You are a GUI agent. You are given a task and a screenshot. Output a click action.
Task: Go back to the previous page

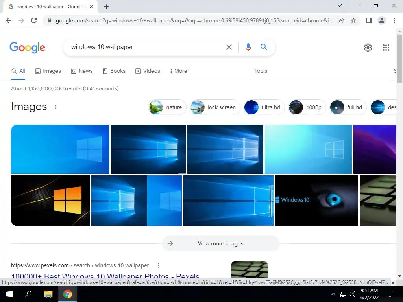click(x=9, y=20)
